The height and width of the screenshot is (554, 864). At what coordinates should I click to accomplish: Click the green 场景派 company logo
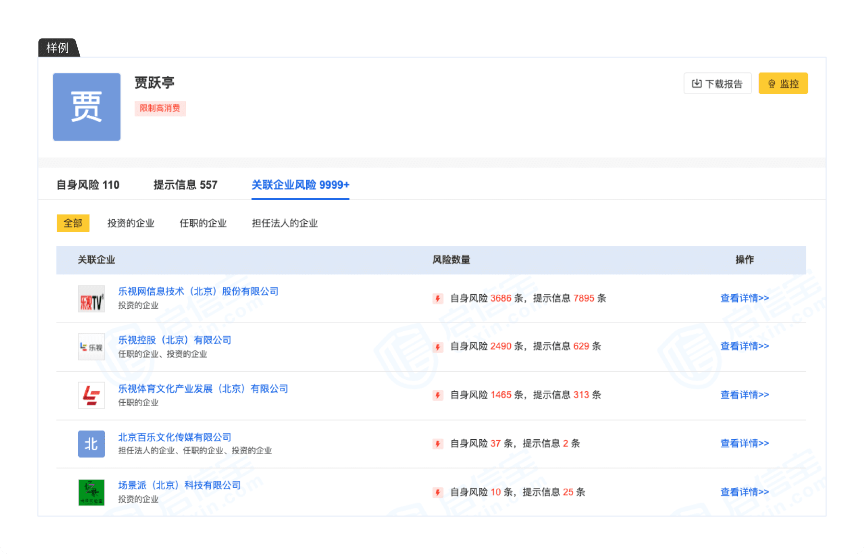pos(91,492)
